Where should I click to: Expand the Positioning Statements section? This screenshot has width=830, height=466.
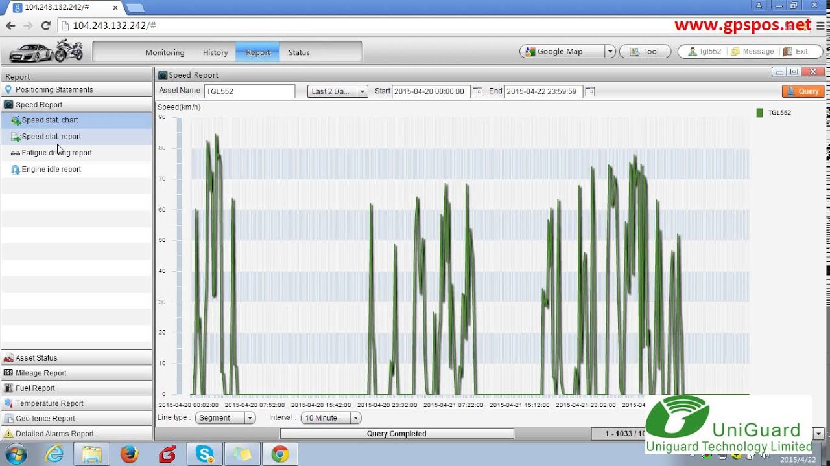[x=77, y=89]
